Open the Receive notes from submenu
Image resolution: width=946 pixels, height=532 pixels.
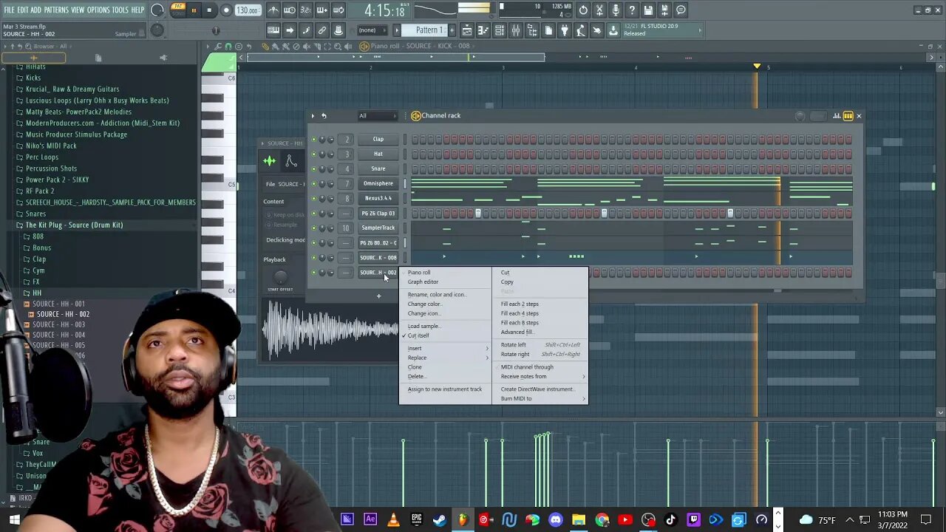(x=541, y=376)
